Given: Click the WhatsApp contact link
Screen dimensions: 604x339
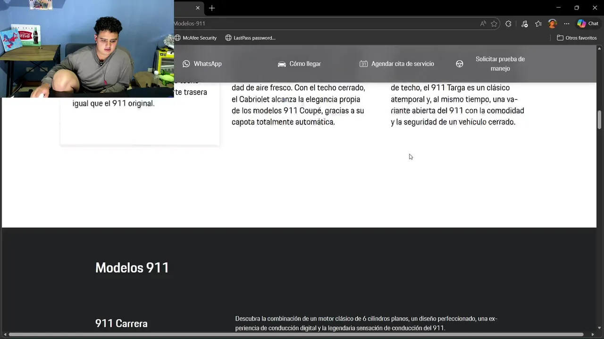Looking at the screenshot, I should [x=202, y=64].
